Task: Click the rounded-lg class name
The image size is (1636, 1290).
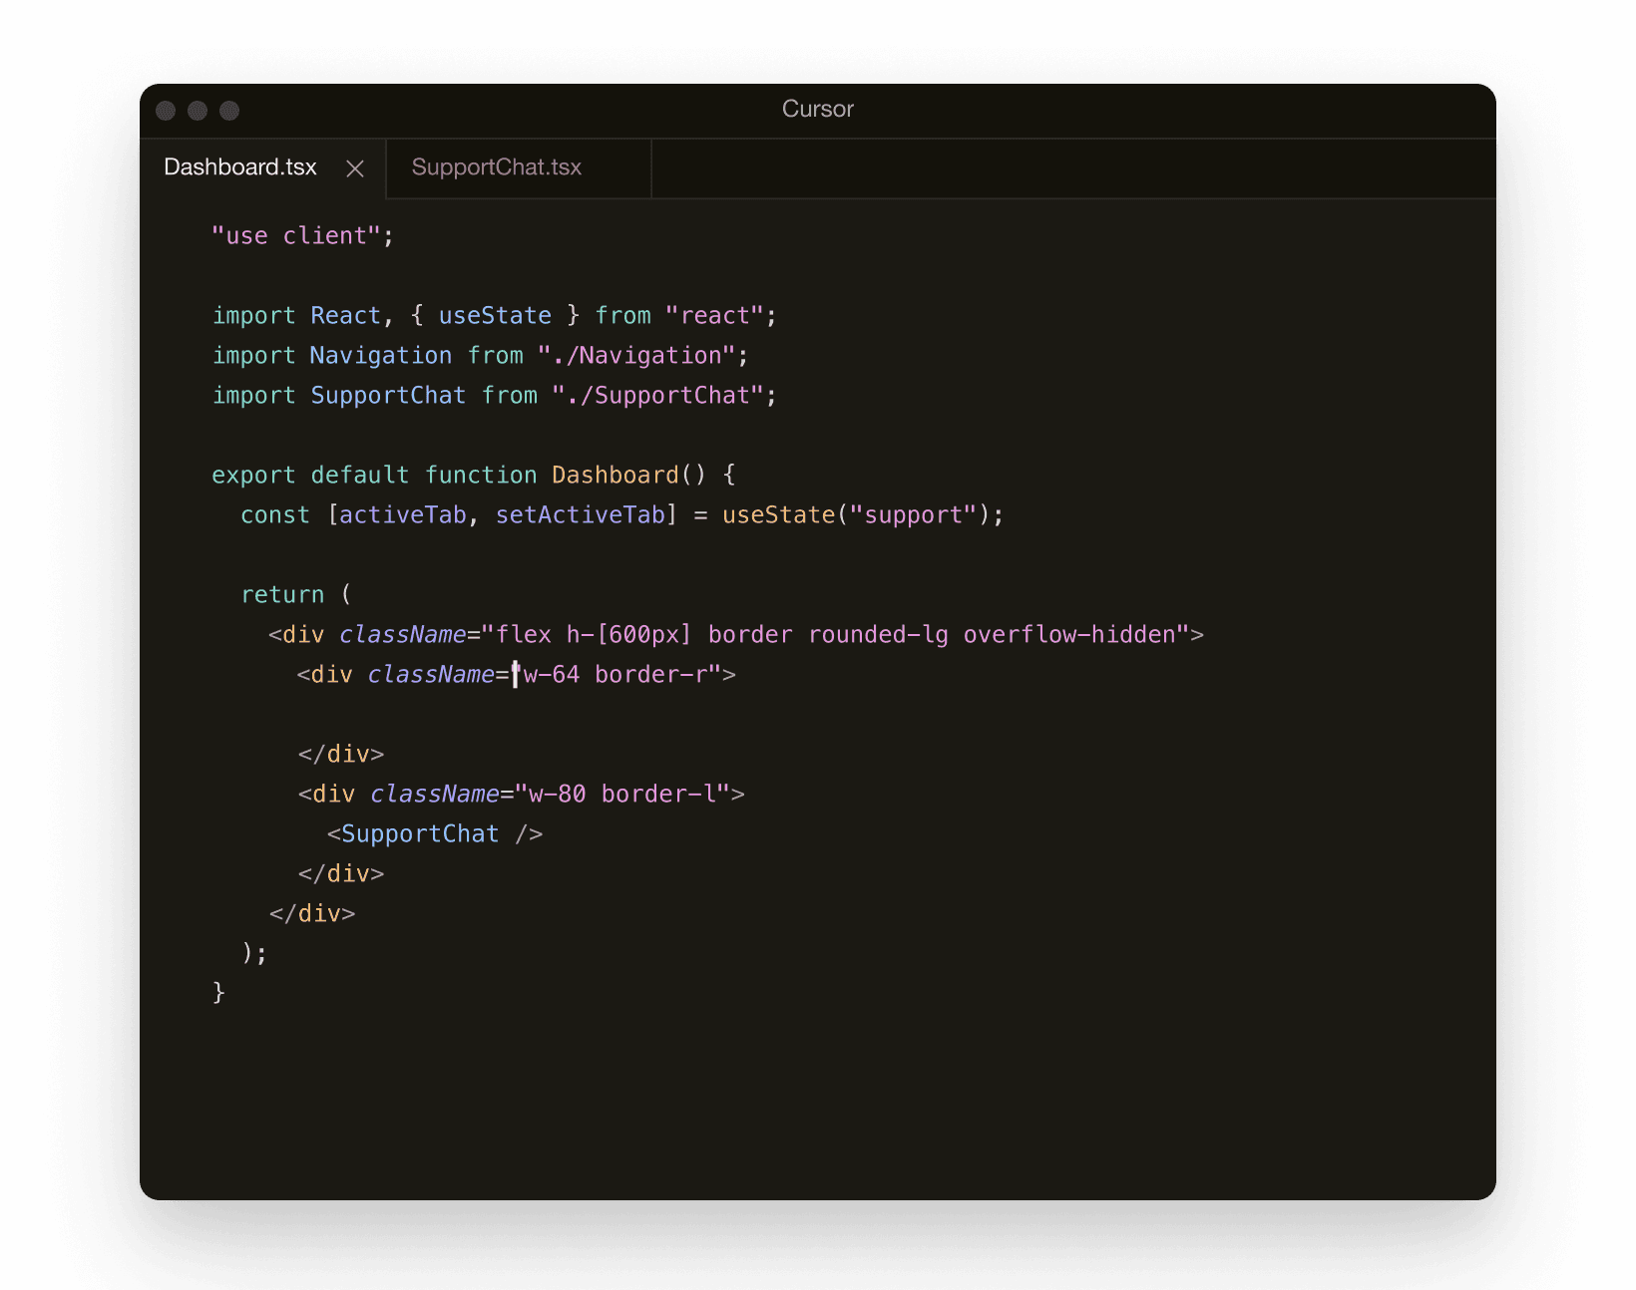Action: point(878,635)
